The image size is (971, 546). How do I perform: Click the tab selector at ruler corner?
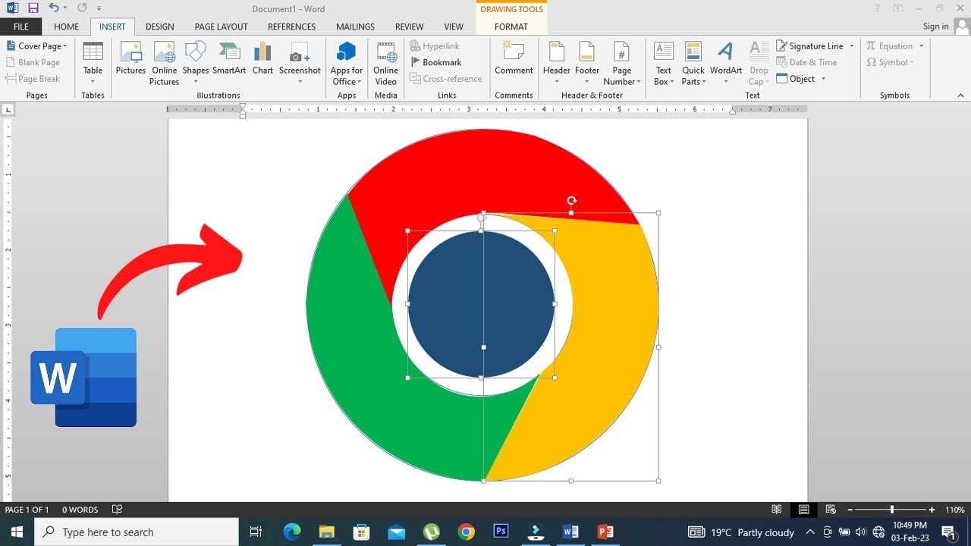coord(8,110)
